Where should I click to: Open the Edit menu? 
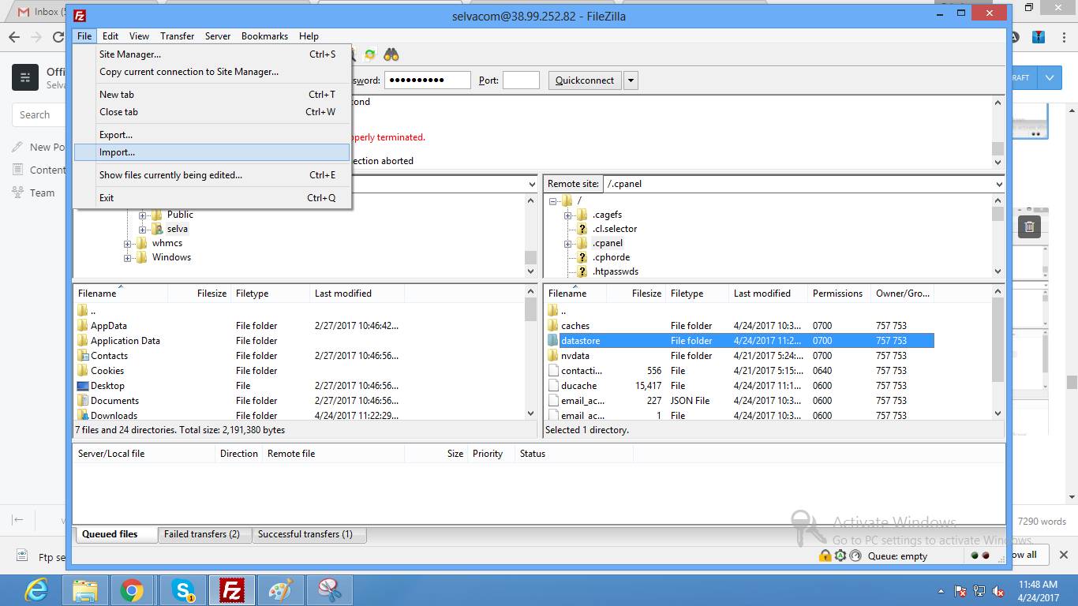click(x=110, y=36)
